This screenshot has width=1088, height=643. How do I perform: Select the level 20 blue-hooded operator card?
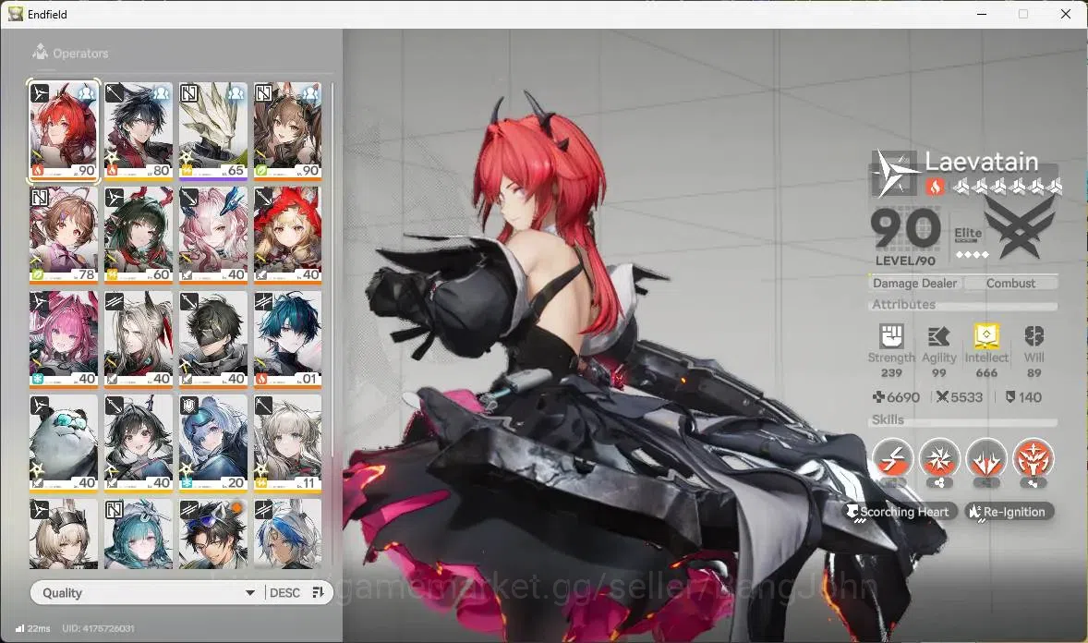click(213, 443)
